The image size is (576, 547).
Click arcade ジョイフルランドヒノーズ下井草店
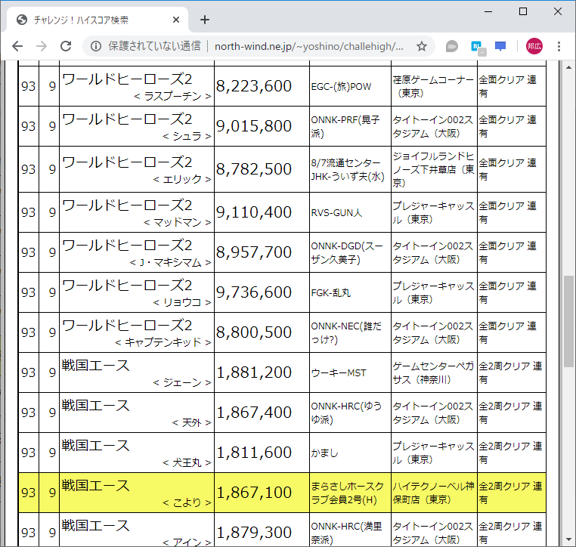click(433, 169)
